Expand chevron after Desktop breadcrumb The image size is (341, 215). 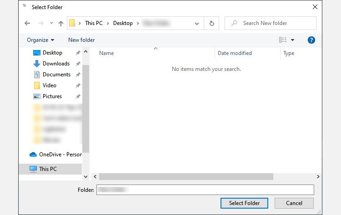coord(138,23)
